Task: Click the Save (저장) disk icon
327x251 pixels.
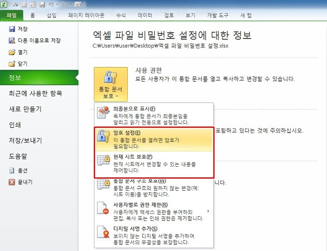Action: click(12, 29)
